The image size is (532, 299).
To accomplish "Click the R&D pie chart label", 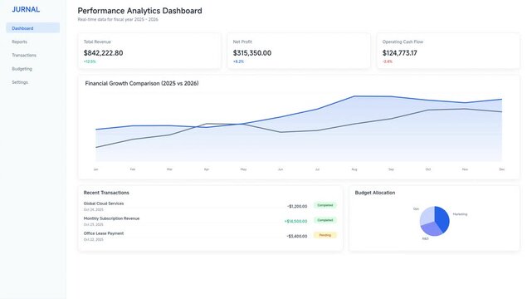I will (426, 238).
